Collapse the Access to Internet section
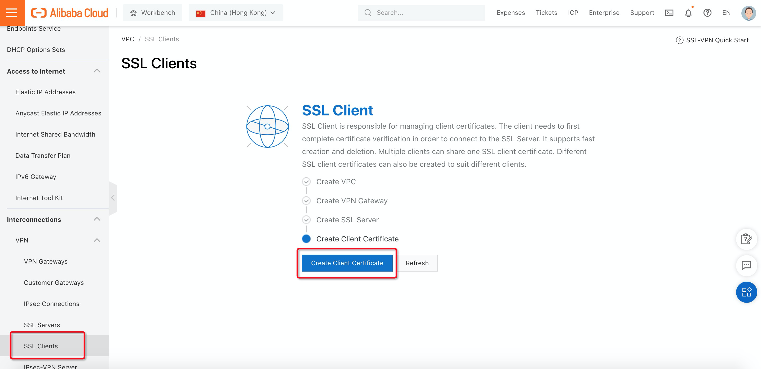The image size is (761, 369). pos(97,71)
